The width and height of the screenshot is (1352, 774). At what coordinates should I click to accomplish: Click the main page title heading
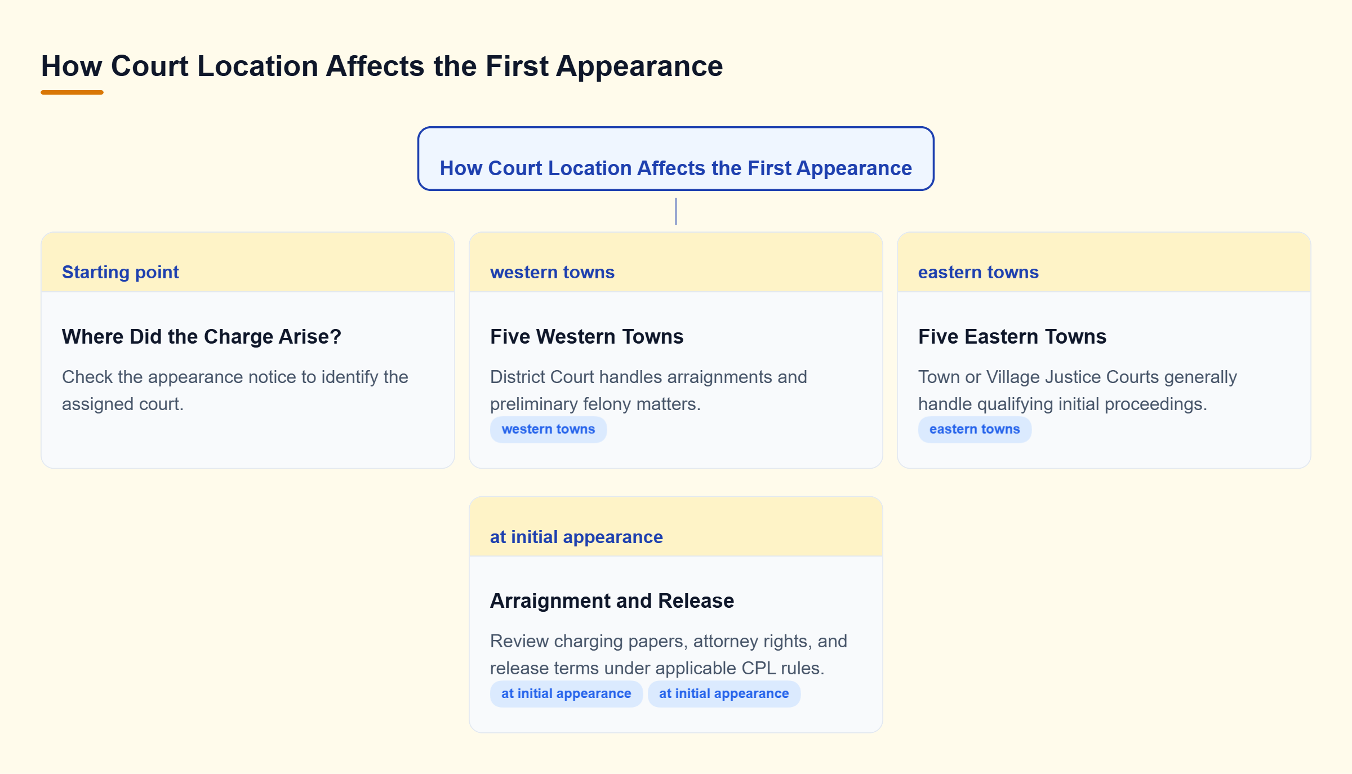(382, 66)
